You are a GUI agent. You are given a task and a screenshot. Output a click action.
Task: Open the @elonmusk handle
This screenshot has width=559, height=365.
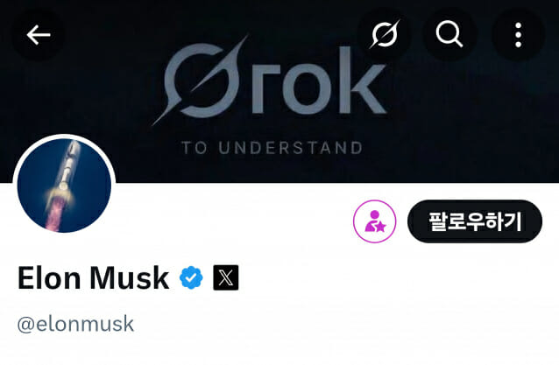pos(75,324)
